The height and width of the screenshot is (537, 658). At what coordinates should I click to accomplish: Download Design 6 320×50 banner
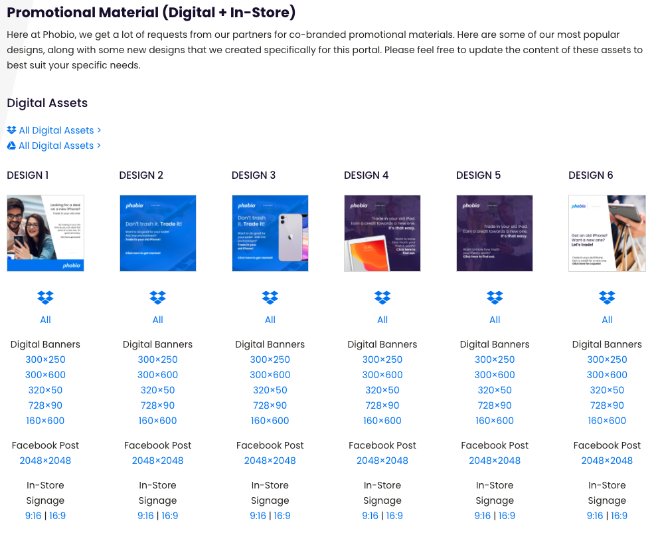pos(607,390)
